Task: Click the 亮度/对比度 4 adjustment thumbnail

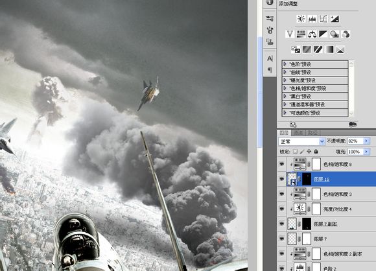Action: 300,209
